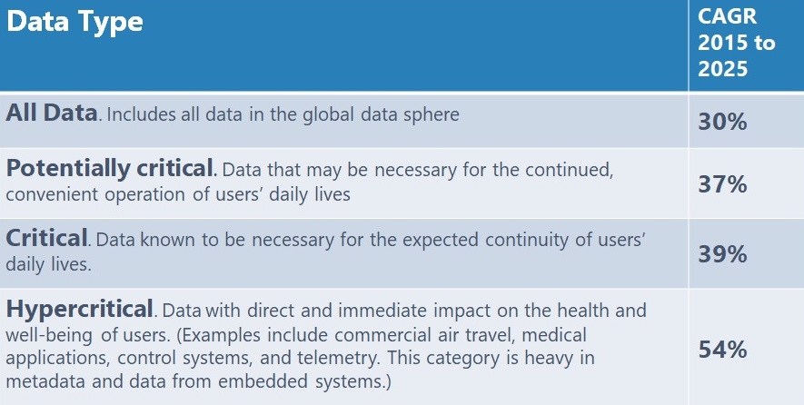Click the 39% CAGR value
Screen dimensions: 804x405
coord(722,254)
